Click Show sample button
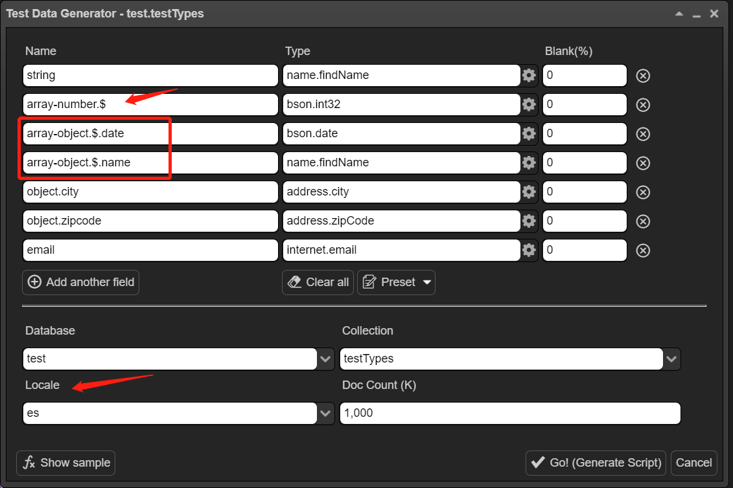The image size is (733, 488). point(66,463)
